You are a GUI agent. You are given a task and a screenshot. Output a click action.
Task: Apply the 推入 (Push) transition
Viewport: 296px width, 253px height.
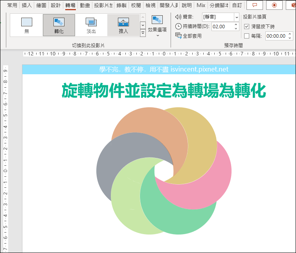pos(123,25)
